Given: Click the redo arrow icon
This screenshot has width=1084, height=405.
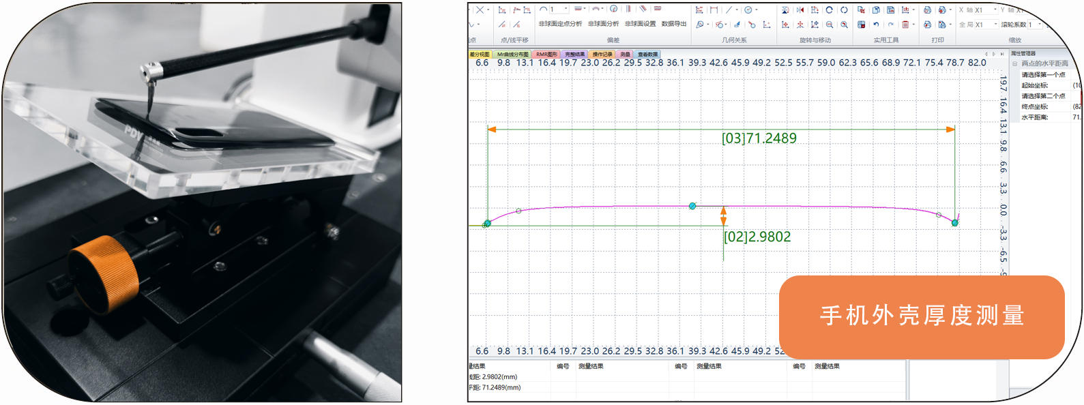Looking at the screenshot, I should point(890,25).
